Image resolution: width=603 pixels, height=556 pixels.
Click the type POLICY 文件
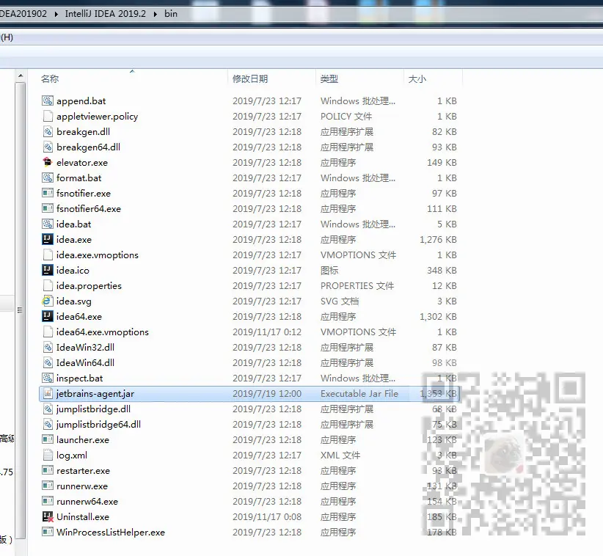click(346, 116)
